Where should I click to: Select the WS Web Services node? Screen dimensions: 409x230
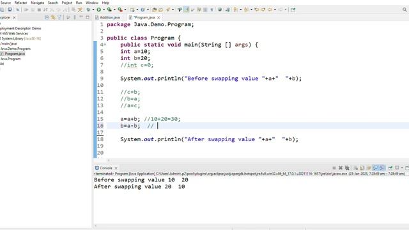coord(14,34)
